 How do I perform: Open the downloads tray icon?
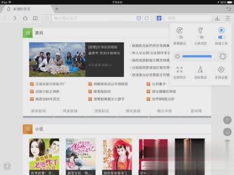click(217, 18)
